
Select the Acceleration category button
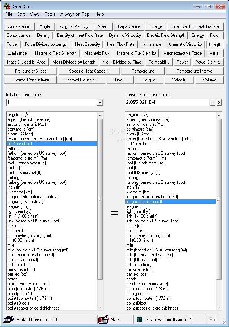19,26
